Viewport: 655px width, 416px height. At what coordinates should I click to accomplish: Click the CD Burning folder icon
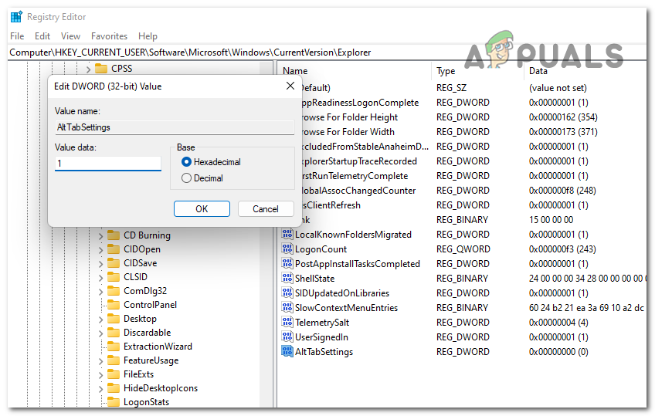tap(114, 235)
